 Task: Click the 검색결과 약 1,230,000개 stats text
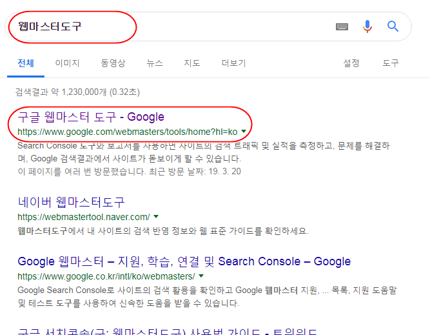[77, 92]
